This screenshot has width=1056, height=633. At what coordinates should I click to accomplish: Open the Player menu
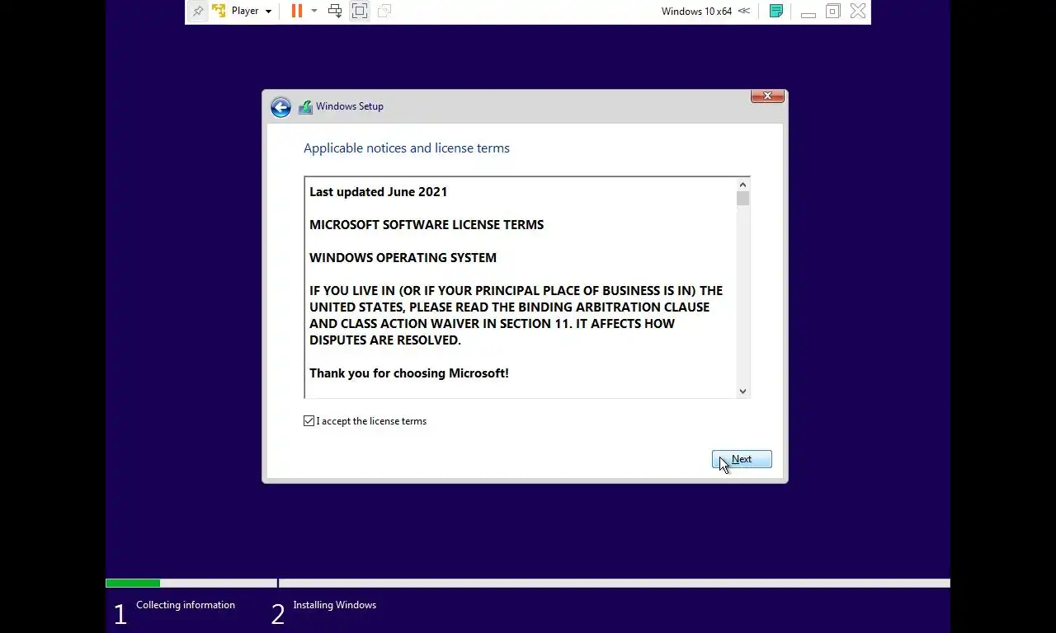[251, 11]
